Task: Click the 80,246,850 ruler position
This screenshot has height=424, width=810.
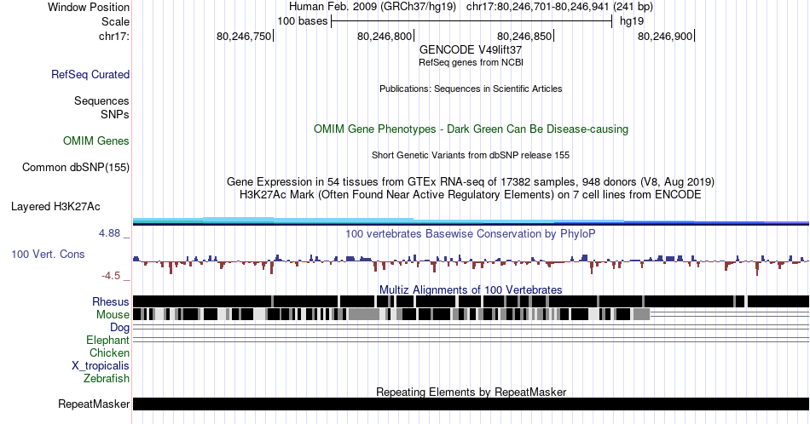Action: point(524,36)
